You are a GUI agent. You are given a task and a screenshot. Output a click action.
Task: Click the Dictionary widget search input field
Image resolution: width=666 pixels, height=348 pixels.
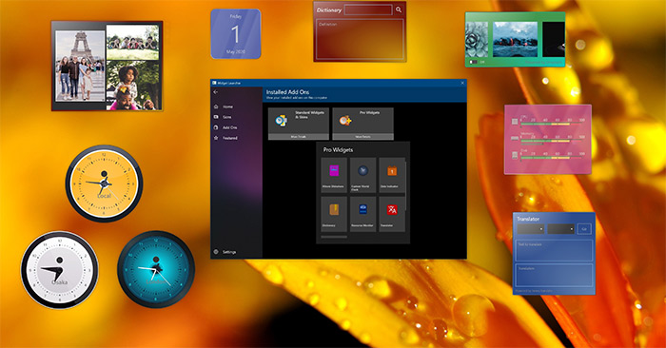368,10
